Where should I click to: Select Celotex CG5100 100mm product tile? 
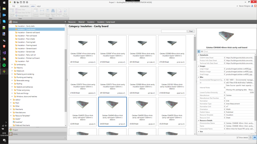pos(172,81)
